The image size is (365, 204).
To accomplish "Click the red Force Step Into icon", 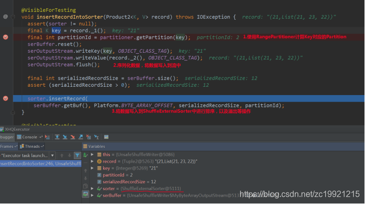I will [x=73, y=137].
